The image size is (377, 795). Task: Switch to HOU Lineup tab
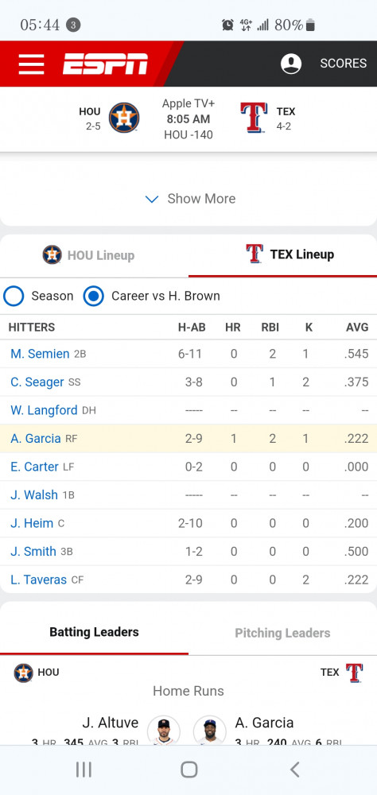pos(89,254)
